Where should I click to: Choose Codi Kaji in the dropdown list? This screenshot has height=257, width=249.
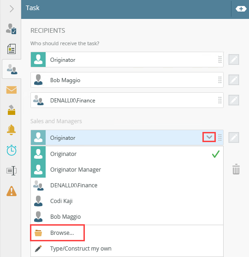tap(127, 201)
